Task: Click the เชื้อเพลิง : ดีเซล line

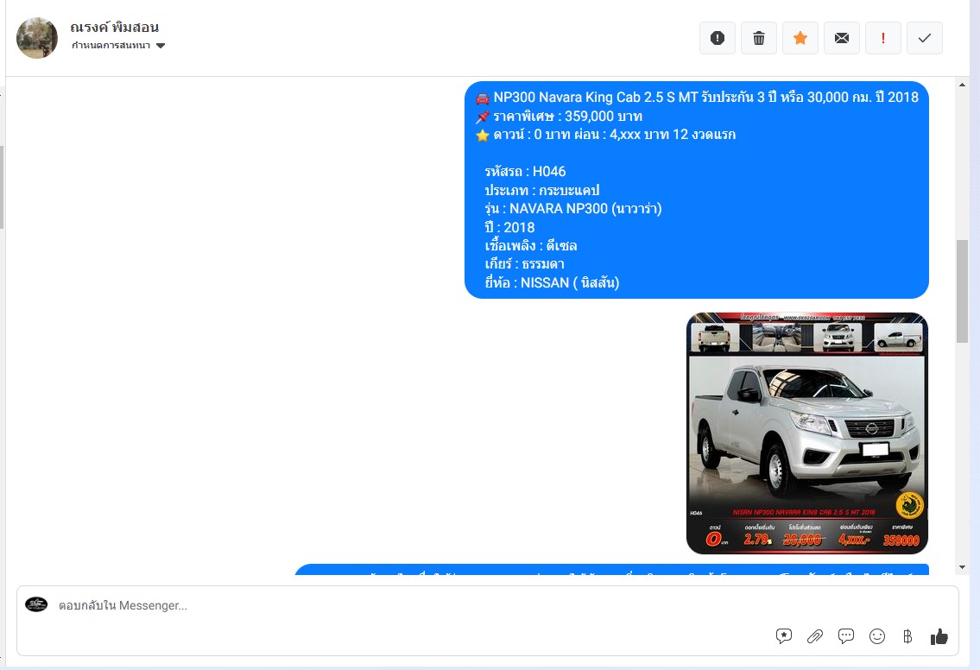Action: (531, 245)
